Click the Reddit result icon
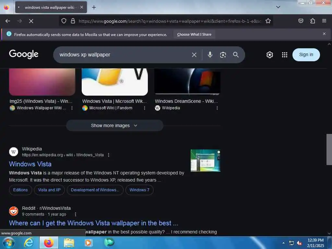This screenshot has height=249, width=332. click(x=14, y=211)
